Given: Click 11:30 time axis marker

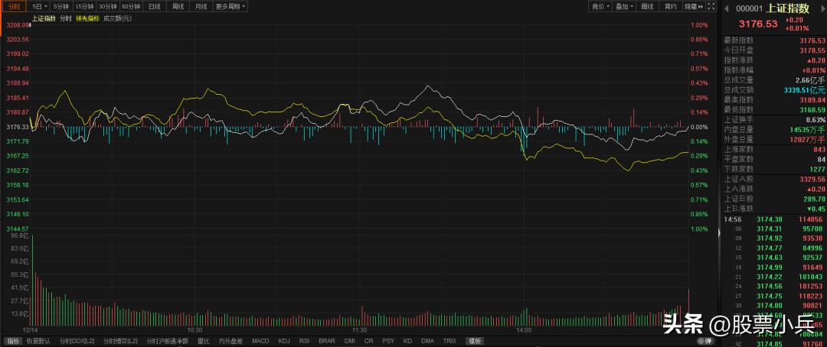Looking at the screenshot, I should (x=360, y=330).
